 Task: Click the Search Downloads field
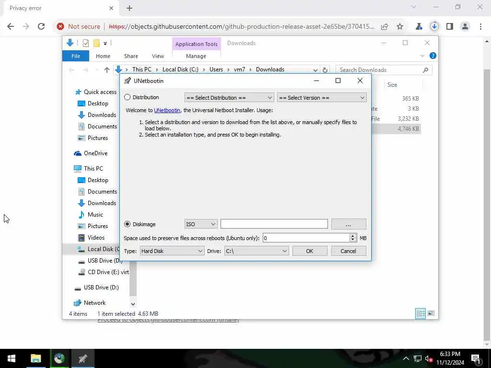379,70
